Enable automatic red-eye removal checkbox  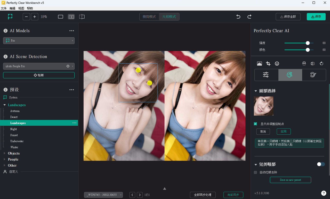[255, 172]
